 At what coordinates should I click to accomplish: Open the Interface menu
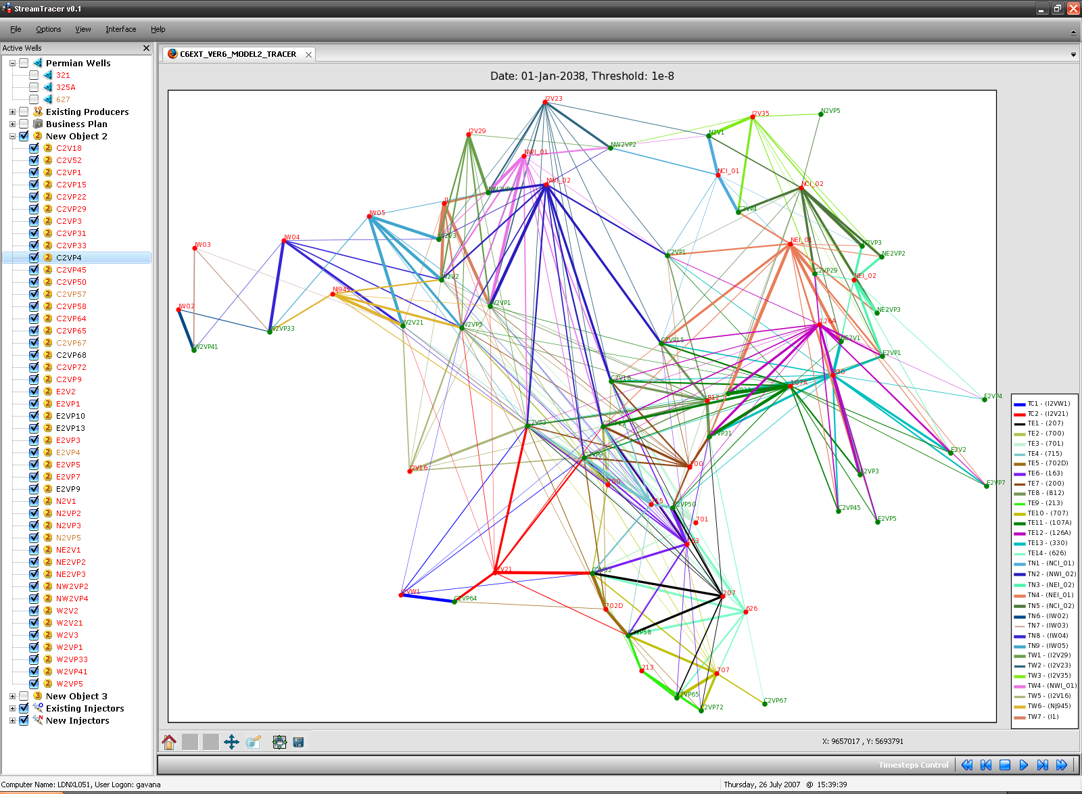[120, 29]
